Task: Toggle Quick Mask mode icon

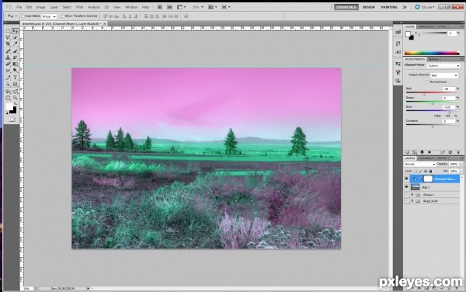Action: 12,119
